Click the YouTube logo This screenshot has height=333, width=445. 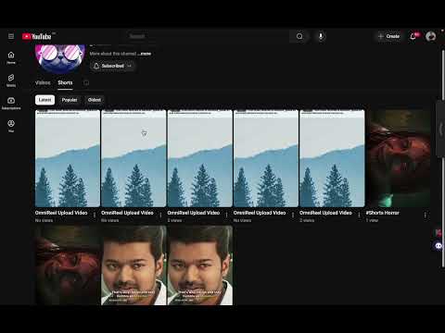coord(37,36)
